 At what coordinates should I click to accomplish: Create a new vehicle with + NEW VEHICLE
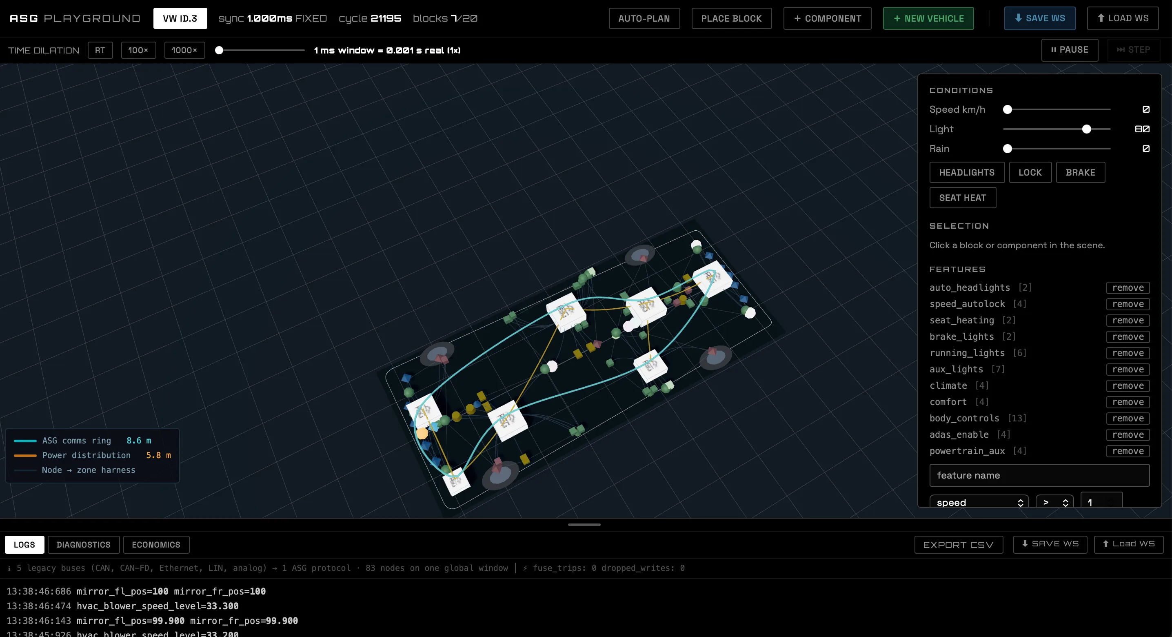tap(929, 18)
